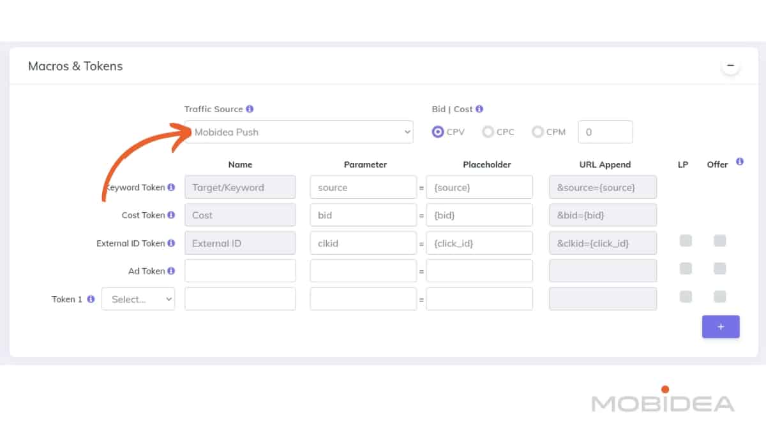Image resolution: width=766 pixels, height=446 pixels.
Task: Click info icon next to Offer column
Action: 740,162
